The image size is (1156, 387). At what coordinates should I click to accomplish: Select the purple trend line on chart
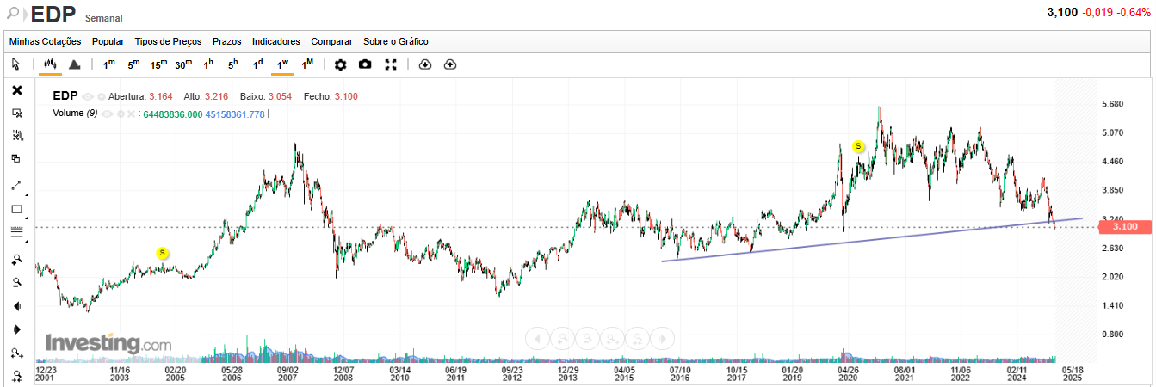click(871, 240)
